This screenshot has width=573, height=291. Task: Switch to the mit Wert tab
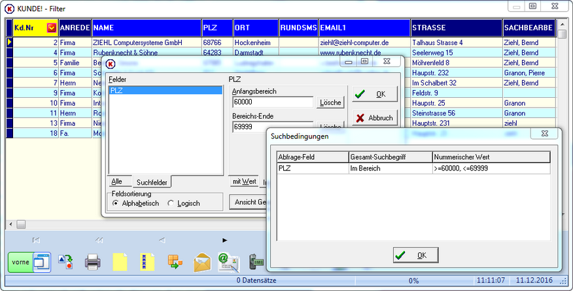[x=244, y=181]
